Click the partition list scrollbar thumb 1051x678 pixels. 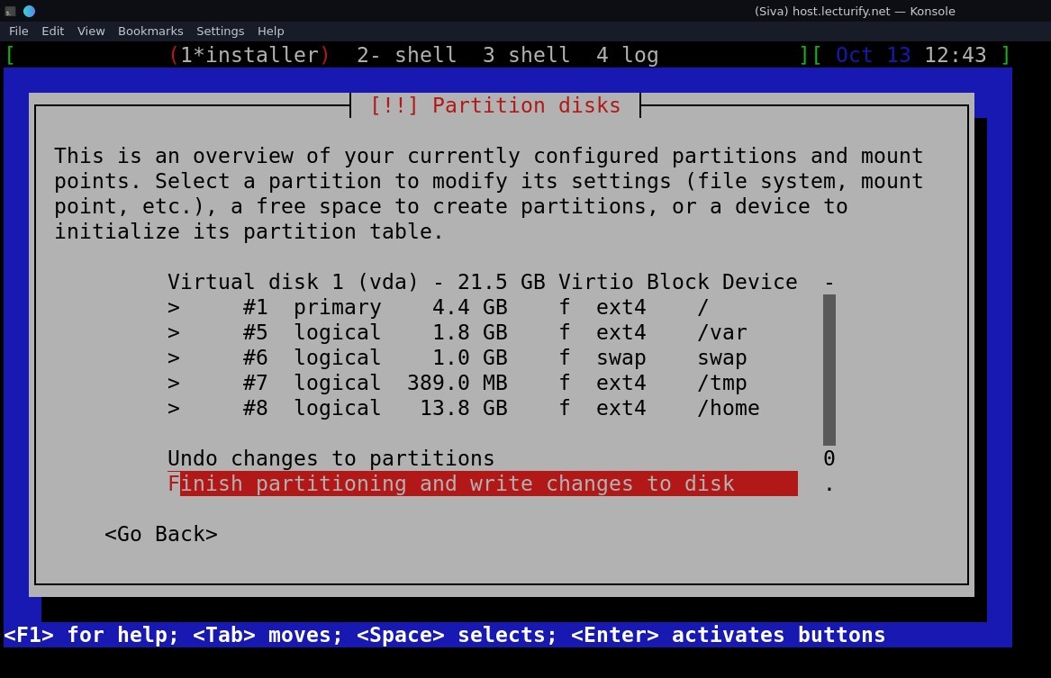tap(829, 370)
